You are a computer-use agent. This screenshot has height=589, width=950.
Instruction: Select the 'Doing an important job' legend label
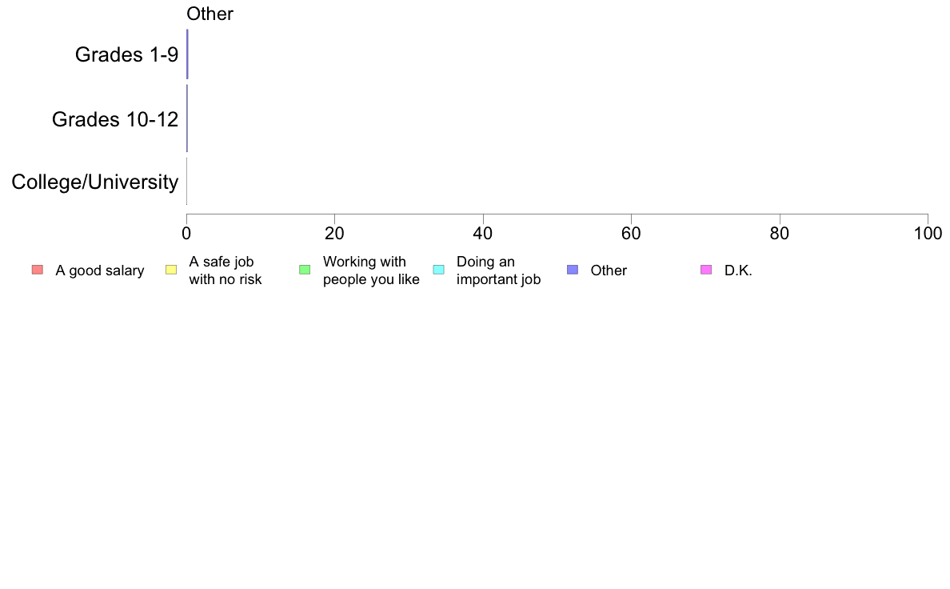(499, 270)
